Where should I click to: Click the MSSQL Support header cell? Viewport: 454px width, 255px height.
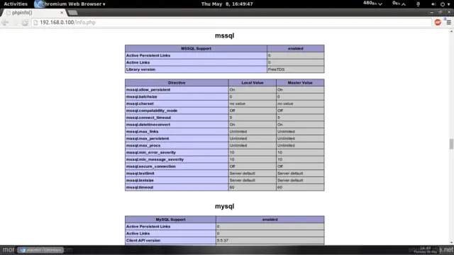coord(196,49)
